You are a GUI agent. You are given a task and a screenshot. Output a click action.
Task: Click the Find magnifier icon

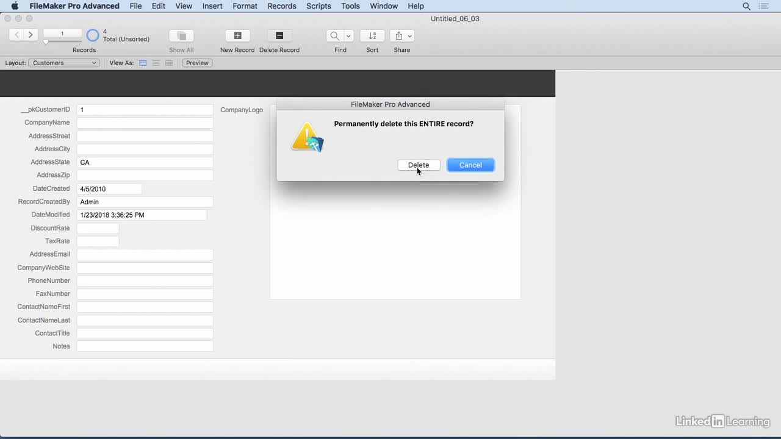[335, 36]
